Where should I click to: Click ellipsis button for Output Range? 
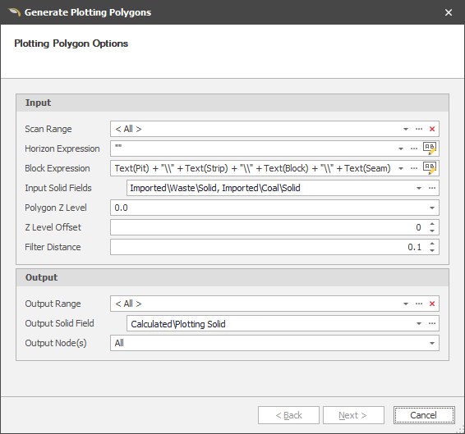coord(419,304)
